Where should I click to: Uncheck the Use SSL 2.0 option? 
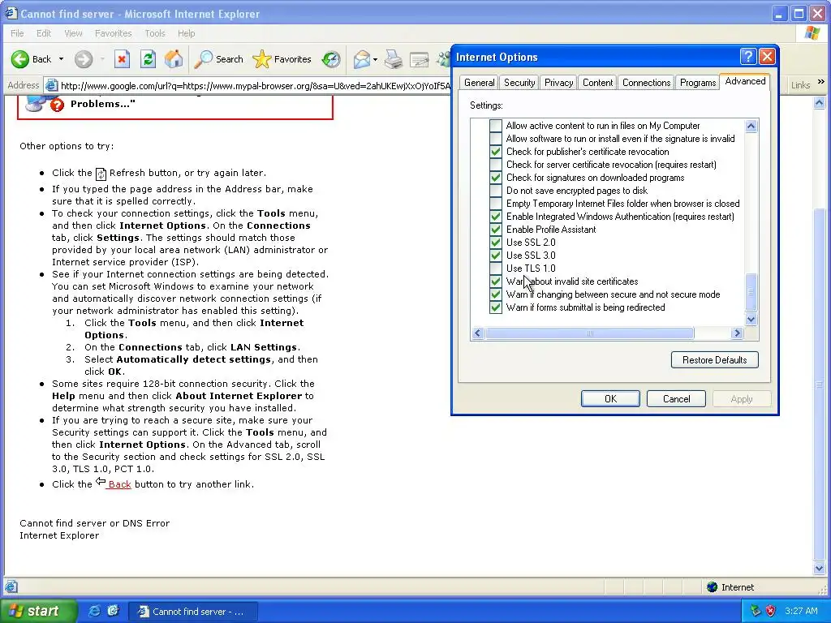coord(496,242)
